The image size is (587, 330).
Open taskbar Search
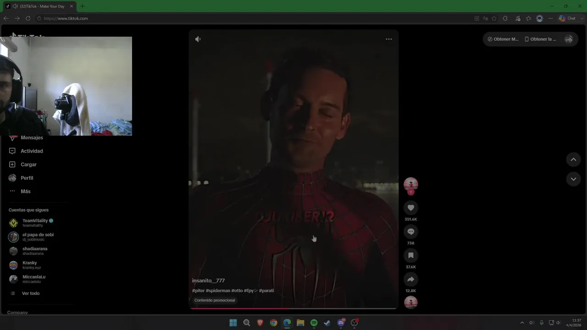coord(246,323)
